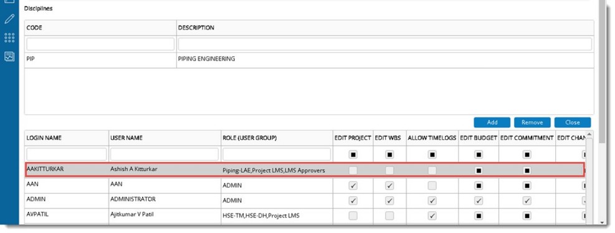615x233 pixels.
Task: Toggle ALLOW TIMELOGS for AAKITTURKAR
Action: pos(432,170)
